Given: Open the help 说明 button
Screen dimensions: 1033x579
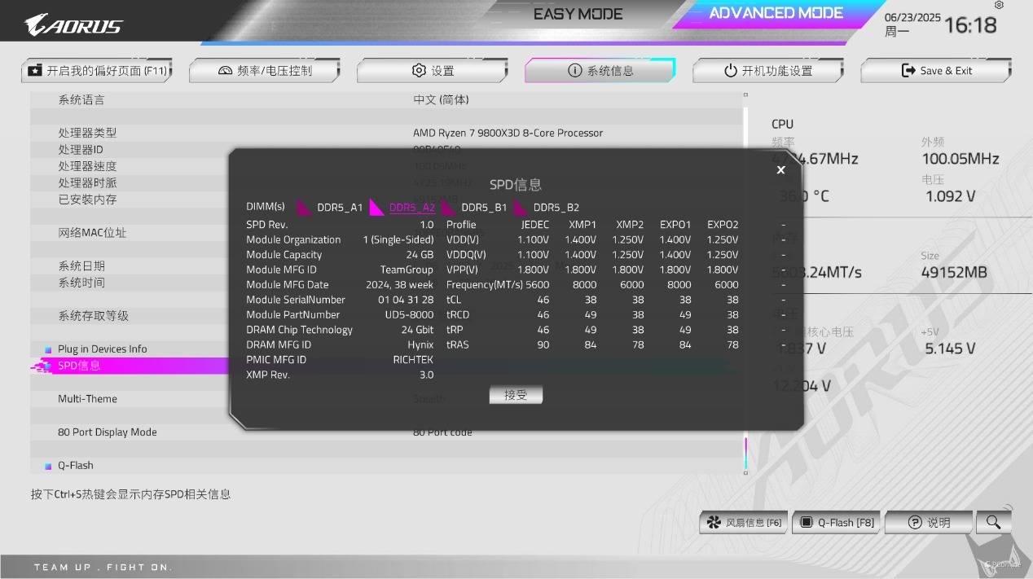Looking at the screenshot, I should (x=930, y=523).
